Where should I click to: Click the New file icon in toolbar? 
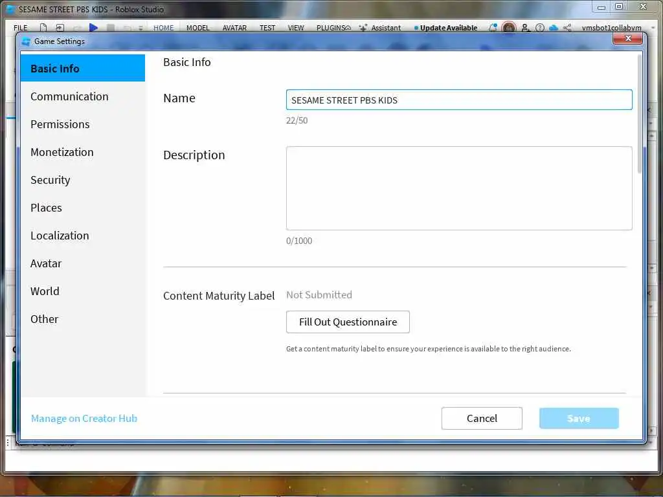pos(43,27)
